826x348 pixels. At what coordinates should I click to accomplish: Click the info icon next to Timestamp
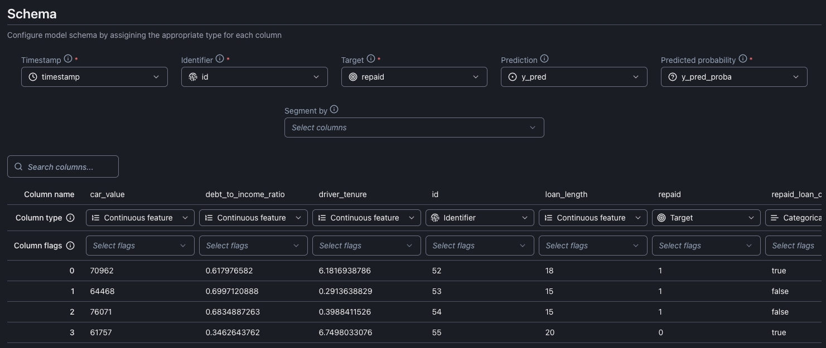68,59
